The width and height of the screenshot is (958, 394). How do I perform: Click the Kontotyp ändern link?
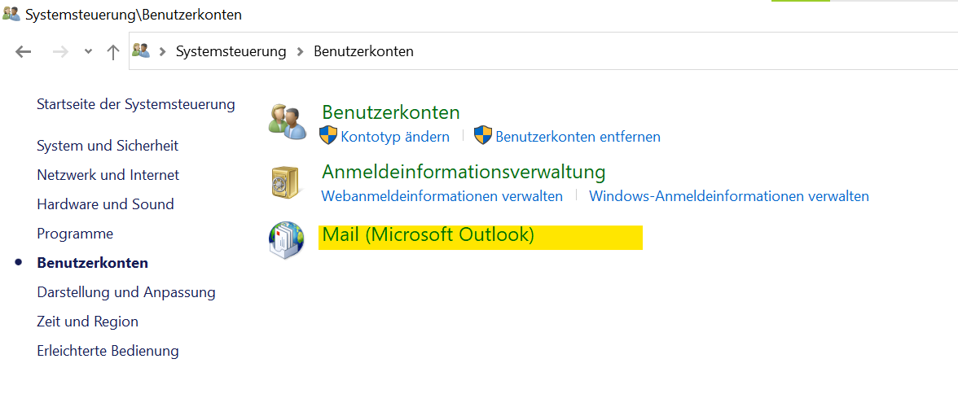tap(394, 137)
